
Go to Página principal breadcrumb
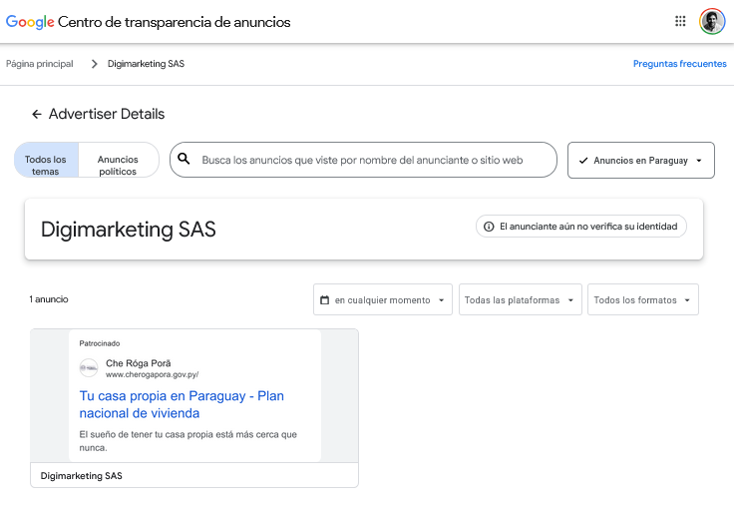click(x=39, y=64)
